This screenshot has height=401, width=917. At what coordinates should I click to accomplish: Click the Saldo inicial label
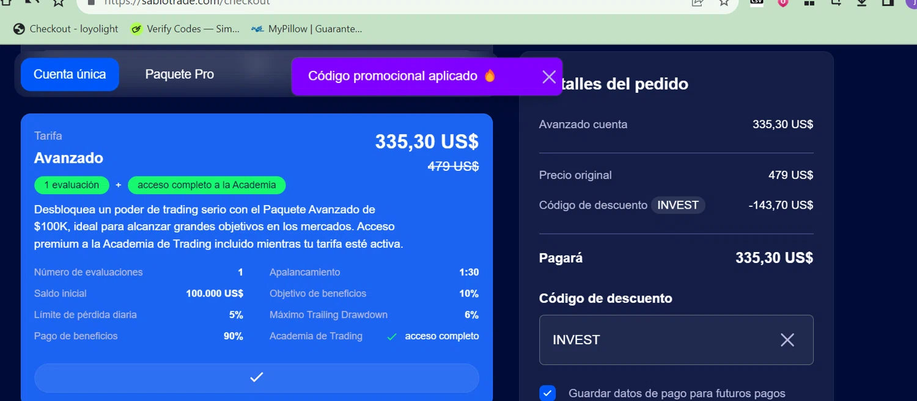tap(60, 294)
